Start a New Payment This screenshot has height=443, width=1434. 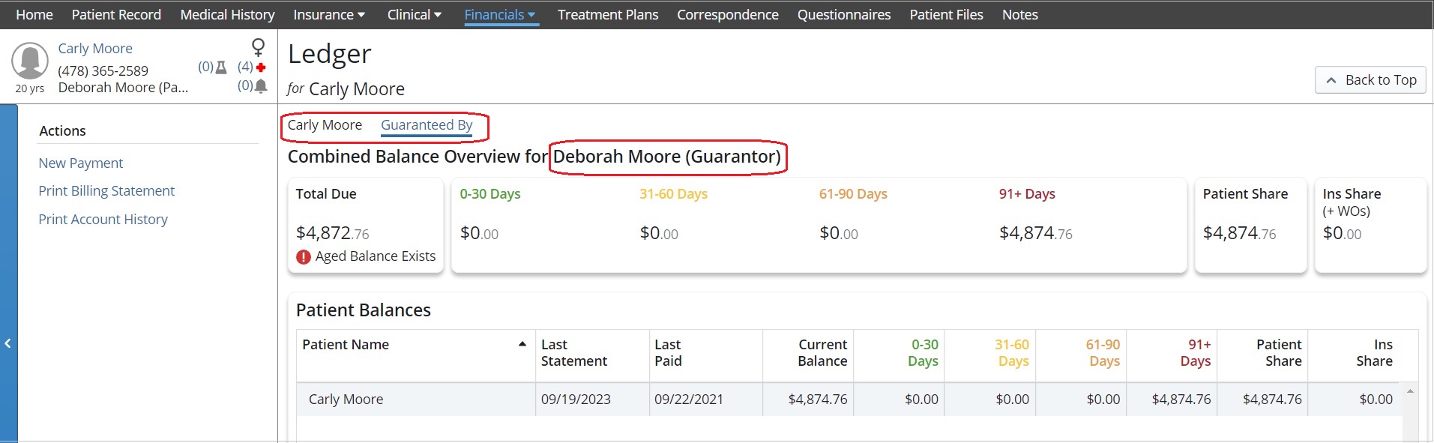pos(80,163)
